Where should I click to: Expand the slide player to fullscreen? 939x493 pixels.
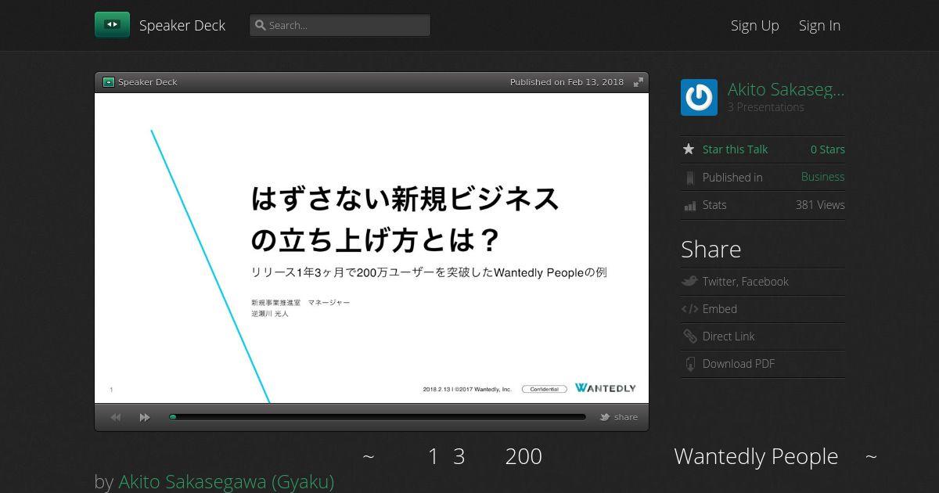(639, 82)
